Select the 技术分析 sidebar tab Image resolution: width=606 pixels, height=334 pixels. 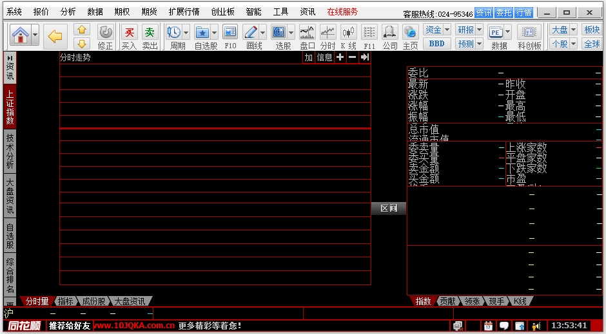tap(10, 151)
